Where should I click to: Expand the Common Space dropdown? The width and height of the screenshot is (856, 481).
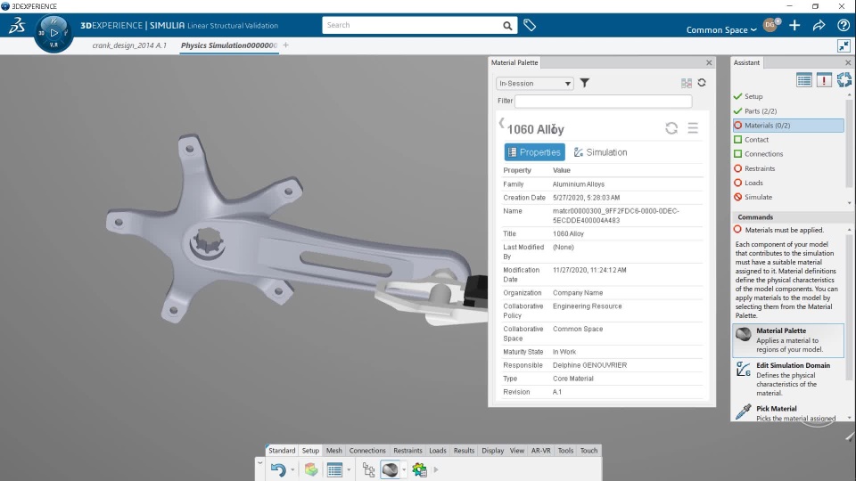coord(720,30)
